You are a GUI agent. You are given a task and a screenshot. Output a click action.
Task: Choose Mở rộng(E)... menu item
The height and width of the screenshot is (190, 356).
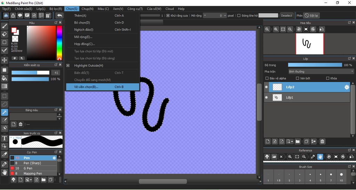(x=103, y=37)
